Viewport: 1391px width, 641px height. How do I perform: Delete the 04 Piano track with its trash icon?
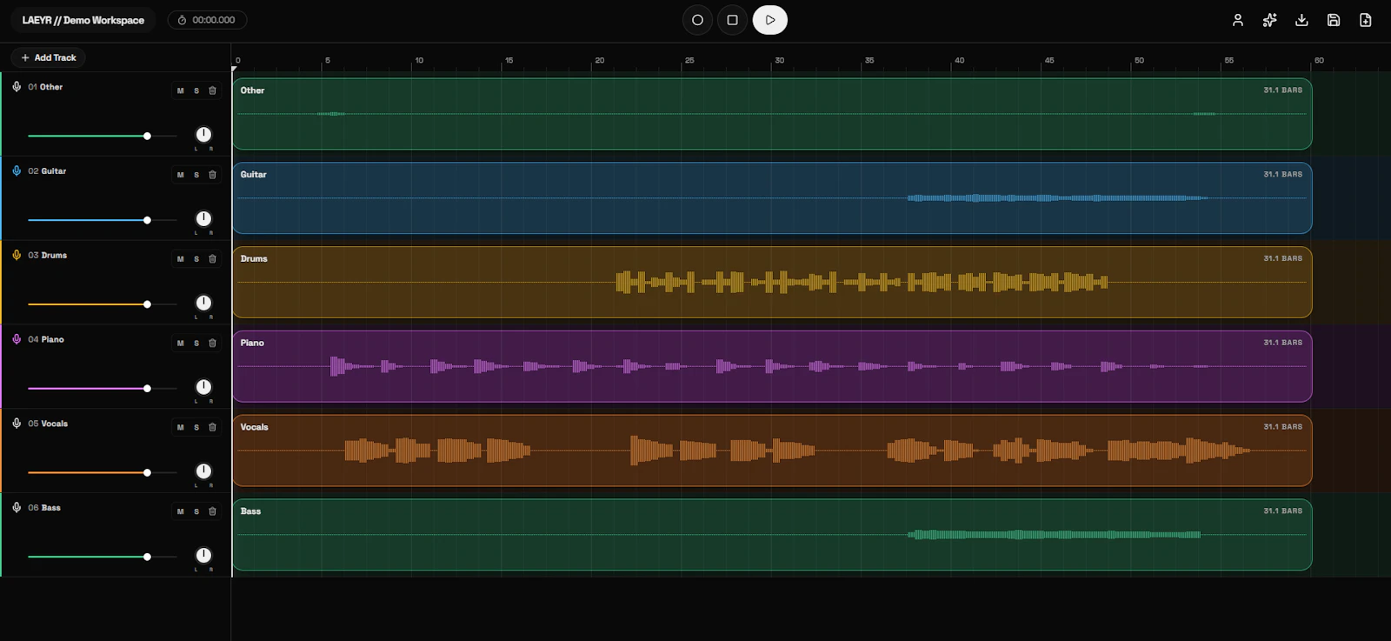point(212,344)
